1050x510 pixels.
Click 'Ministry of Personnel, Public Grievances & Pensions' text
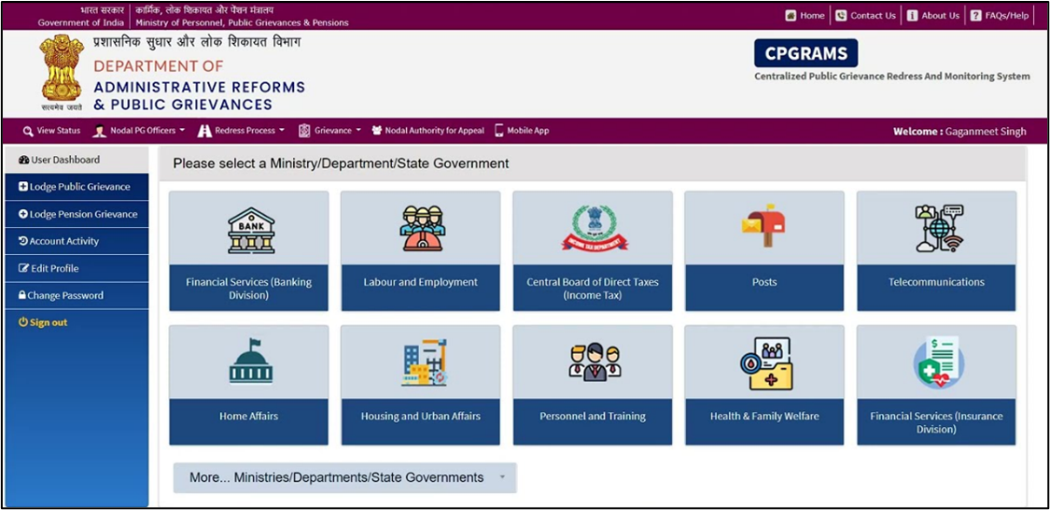(243, 22)
